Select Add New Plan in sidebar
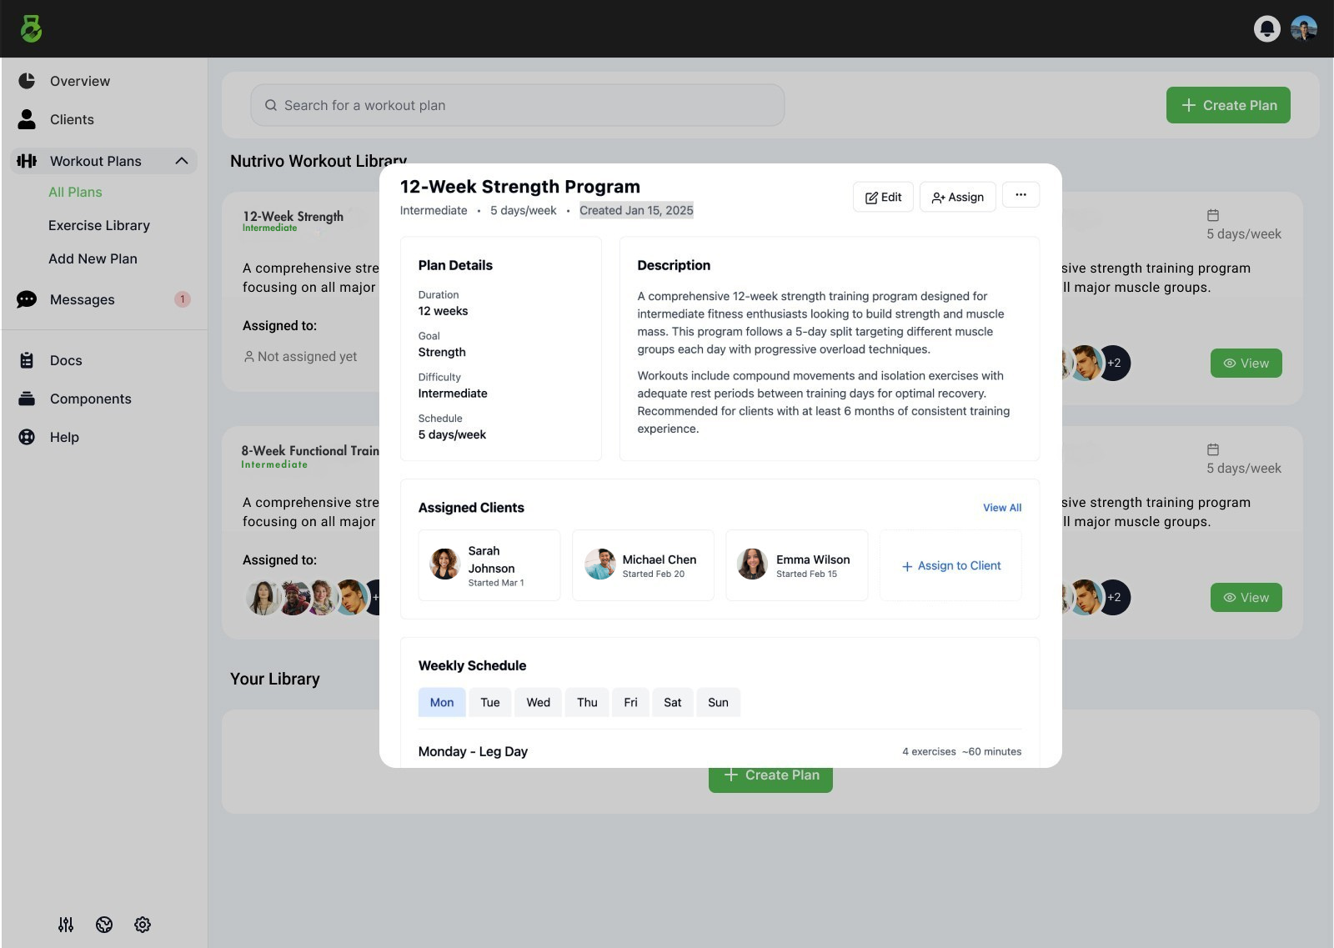The width and height of the screenshot is (1334, 948). pyautogui.click(x=93, y=258)
